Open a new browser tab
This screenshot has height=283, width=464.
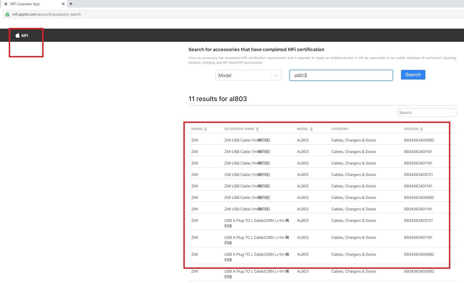(x=71, y=4)
